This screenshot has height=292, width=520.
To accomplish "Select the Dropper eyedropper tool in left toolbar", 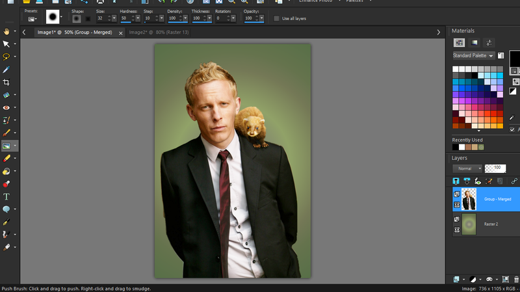I will pos(6,70).
